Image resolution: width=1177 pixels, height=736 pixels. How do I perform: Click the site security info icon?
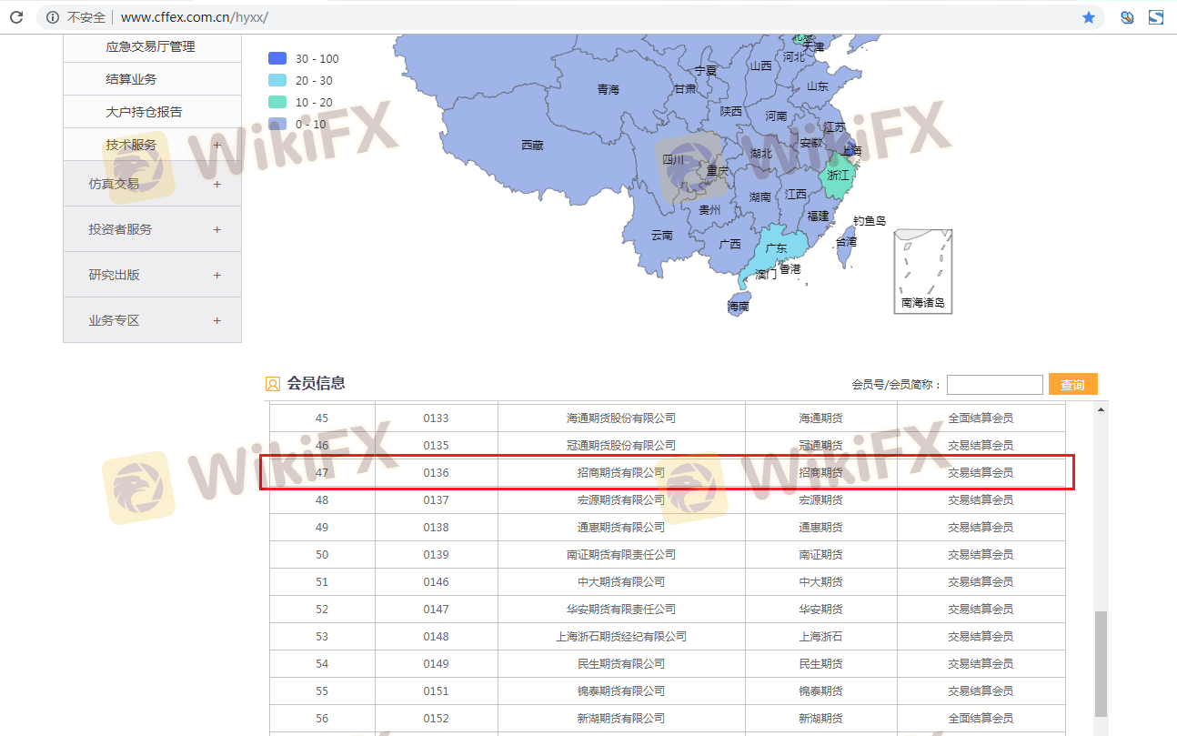pos(53,17)
